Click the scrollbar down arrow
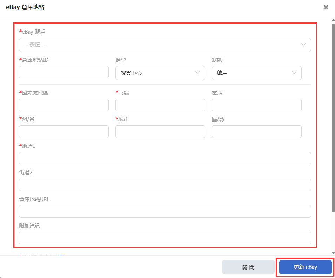335x278 pixels. click(333, 253)
